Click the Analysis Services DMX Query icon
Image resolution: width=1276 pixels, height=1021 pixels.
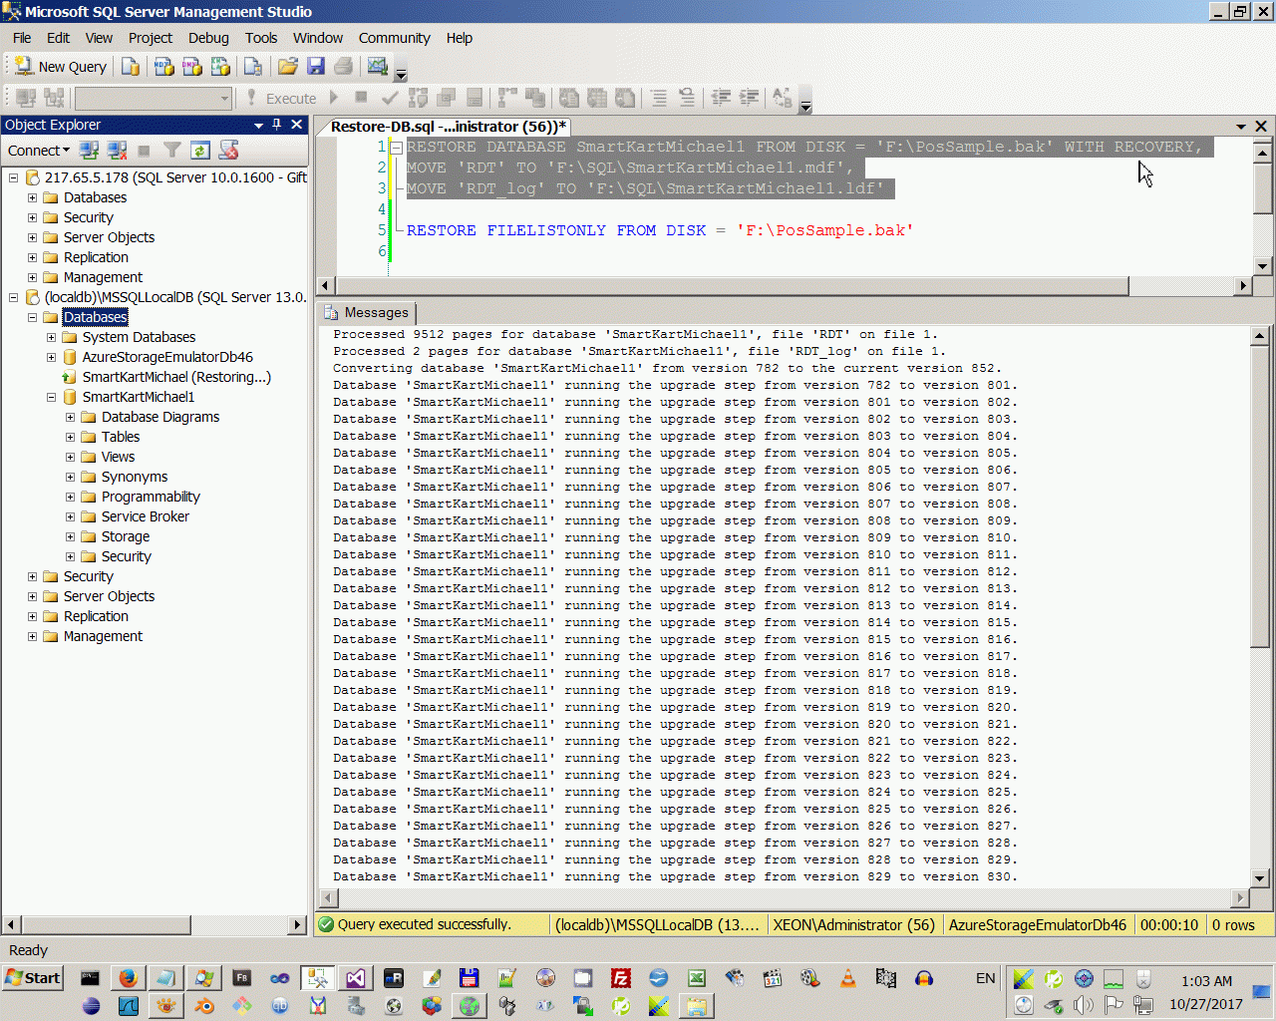(192, 67)
